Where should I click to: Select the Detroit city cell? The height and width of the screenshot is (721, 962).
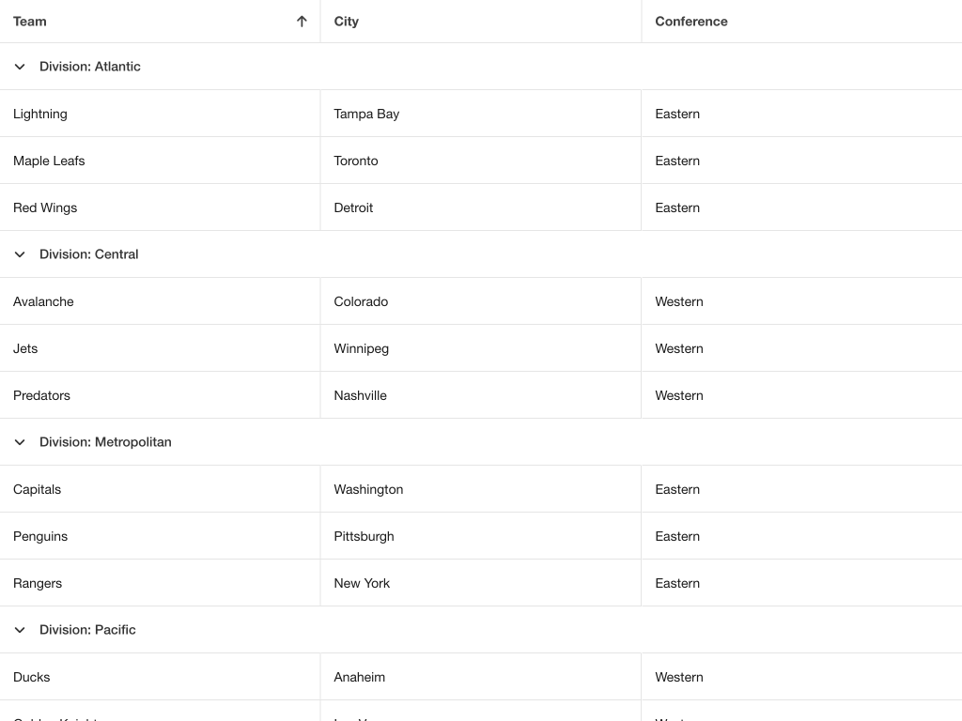coord(353,207)
